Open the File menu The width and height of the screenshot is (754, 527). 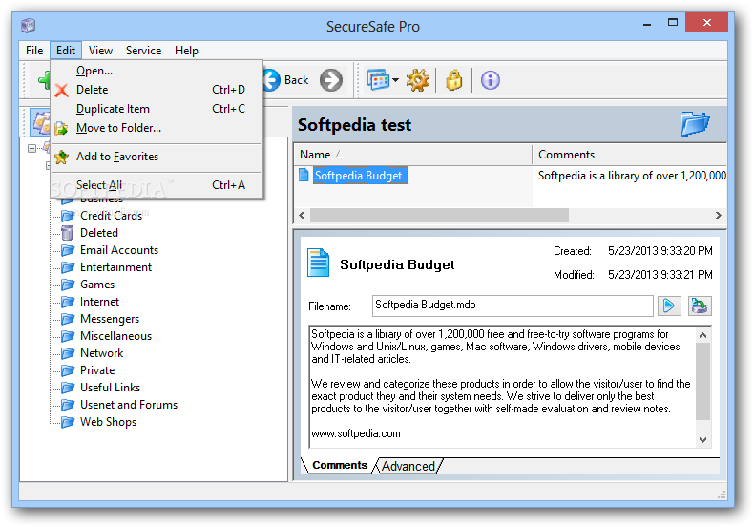[34, 51]
